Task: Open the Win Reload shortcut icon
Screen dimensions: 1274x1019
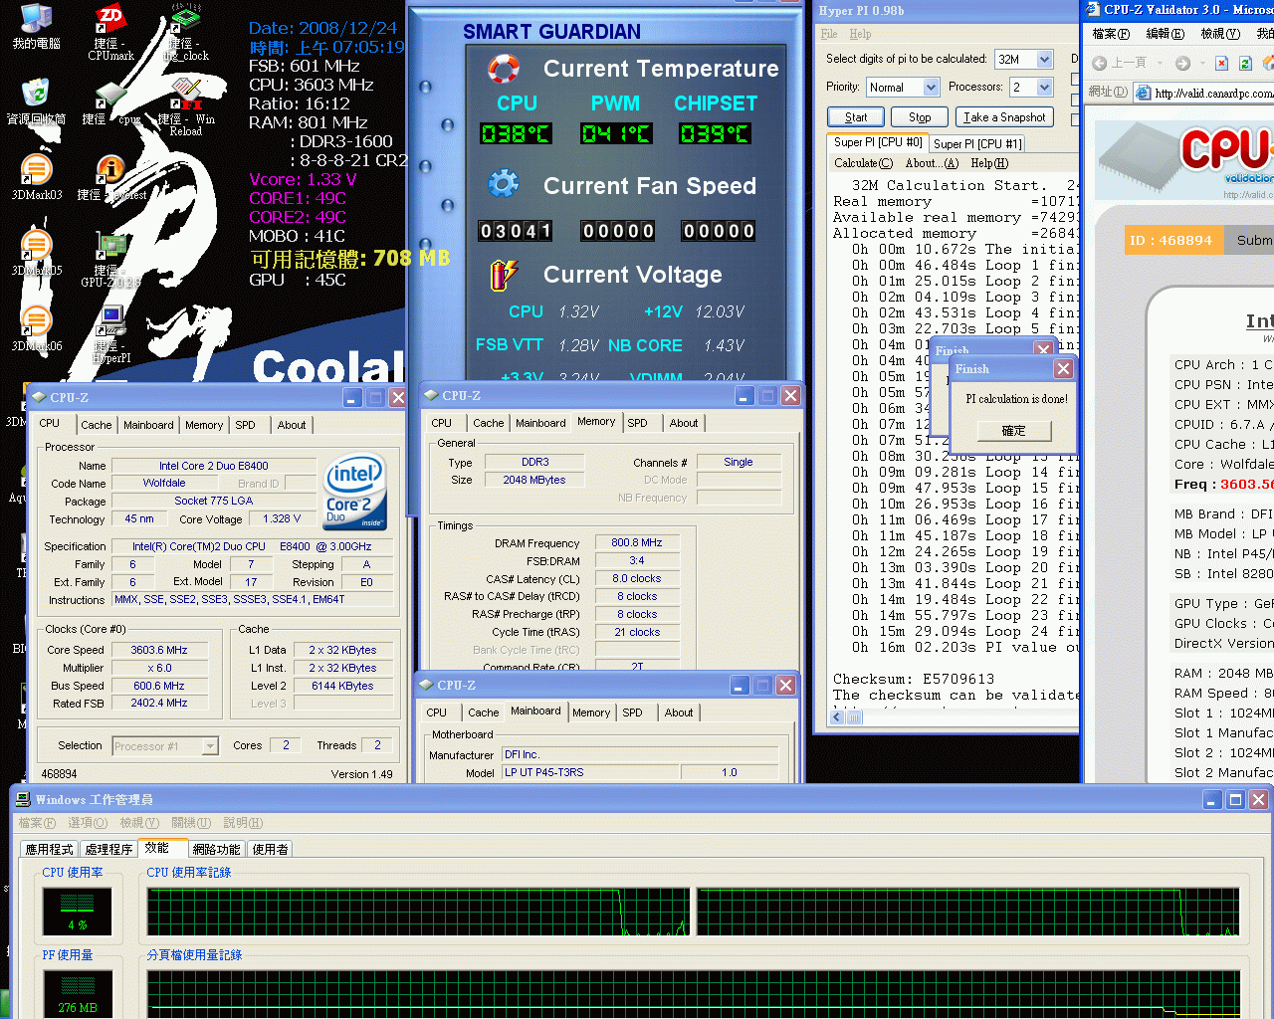Action: [x=186, y=94]
